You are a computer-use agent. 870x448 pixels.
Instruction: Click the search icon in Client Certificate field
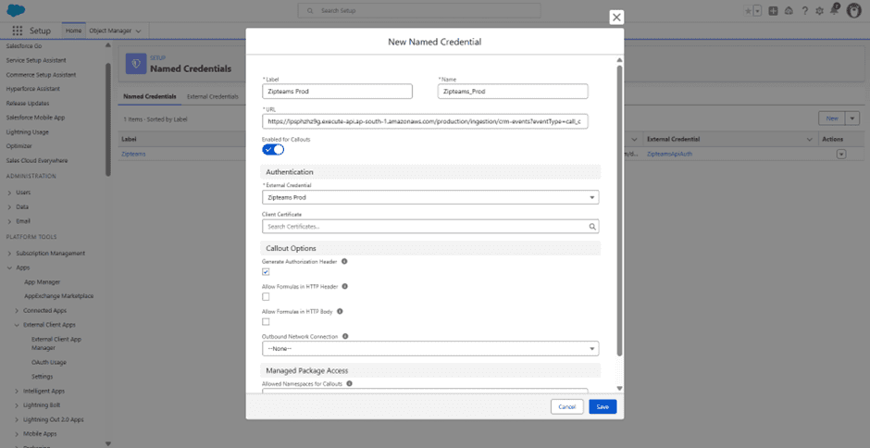(x=592, y=227)
